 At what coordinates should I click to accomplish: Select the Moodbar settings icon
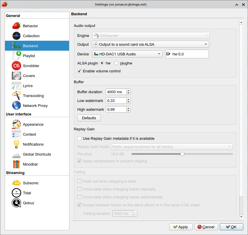[16, 164]
